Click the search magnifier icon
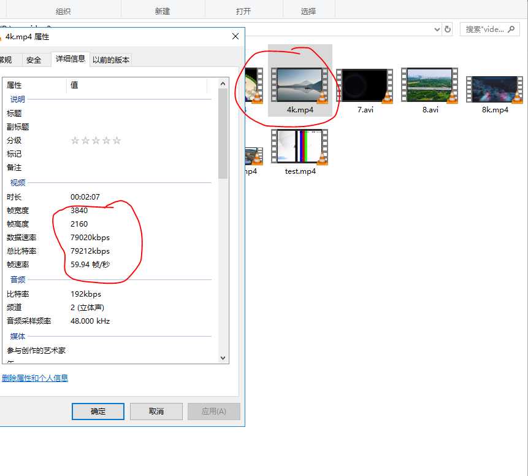Screen dimensions: 528x476 pos(511,29)
